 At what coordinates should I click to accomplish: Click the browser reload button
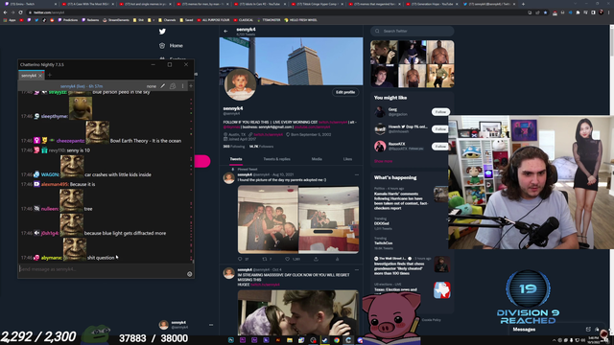pos(20,12)
